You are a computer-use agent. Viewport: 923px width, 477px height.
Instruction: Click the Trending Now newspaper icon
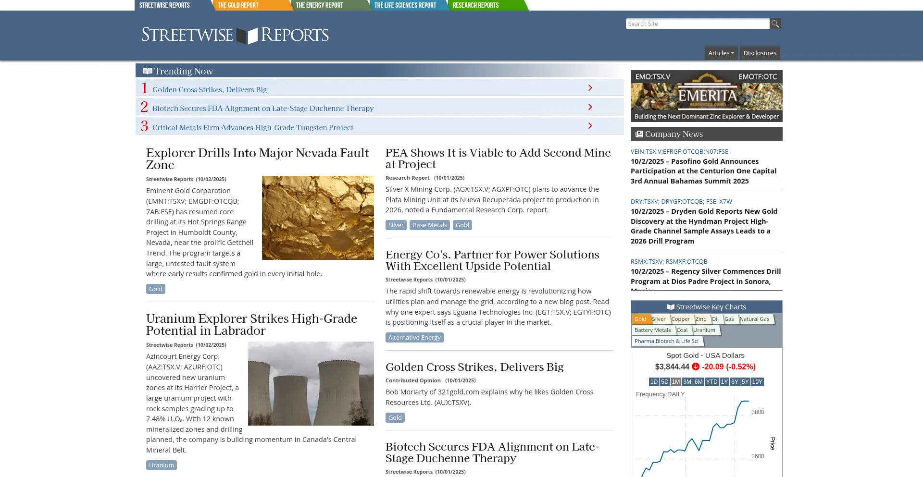[147, 71]
